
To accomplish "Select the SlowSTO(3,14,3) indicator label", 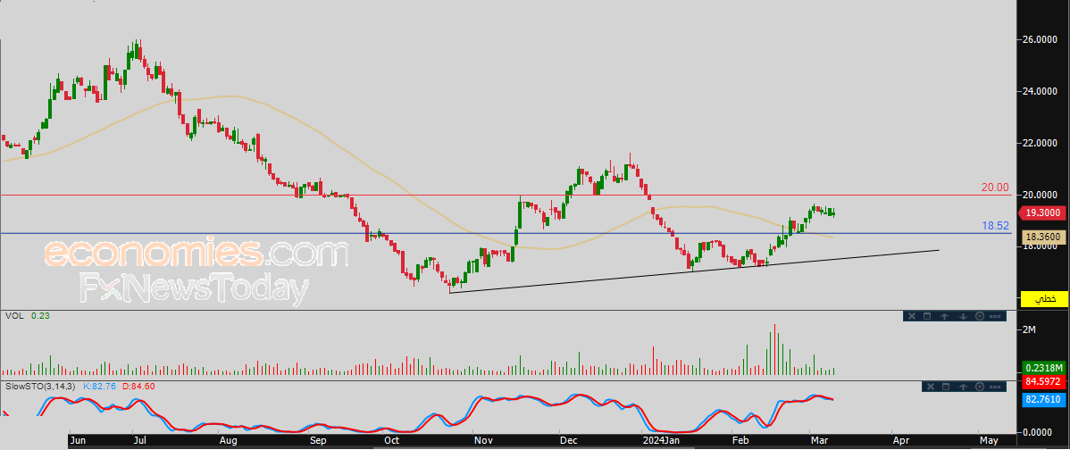I will [40, 387].
